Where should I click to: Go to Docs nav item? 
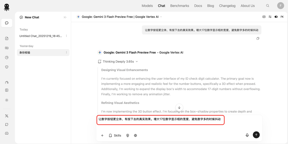tap(198, 6)
